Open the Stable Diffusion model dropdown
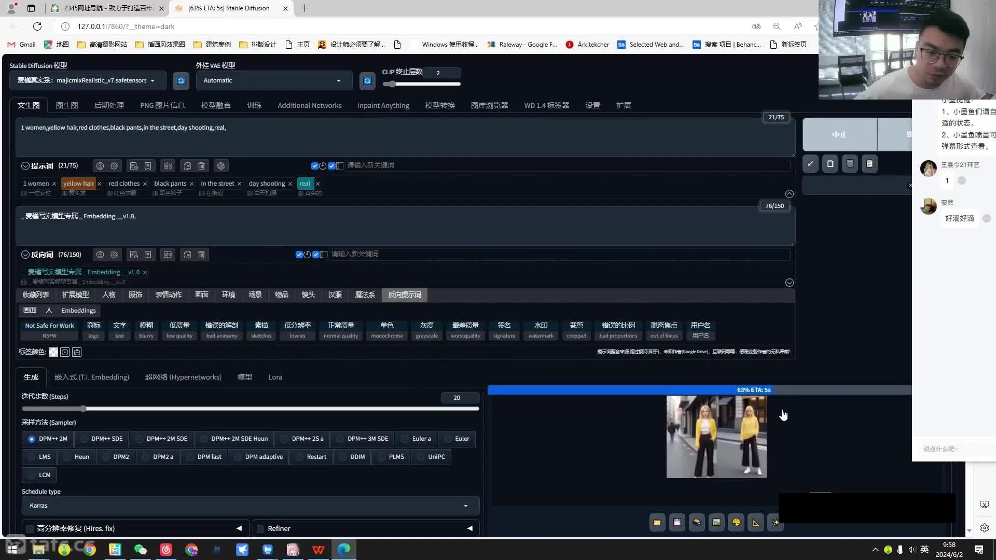This screenshot has width=996, height=560. tap(88, 80)
